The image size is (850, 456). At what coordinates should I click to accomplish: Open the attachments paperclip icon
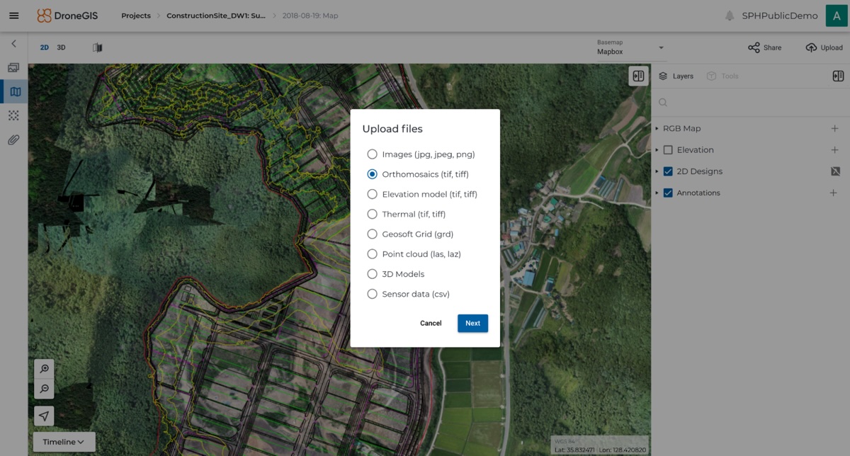pyautogui.click(x=13, y=139)
